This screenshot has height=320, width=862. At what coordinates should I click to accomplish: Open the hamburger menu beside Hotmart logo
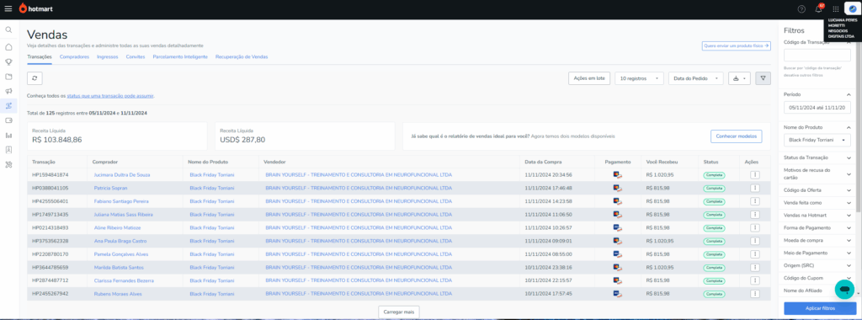click(8, 8)
